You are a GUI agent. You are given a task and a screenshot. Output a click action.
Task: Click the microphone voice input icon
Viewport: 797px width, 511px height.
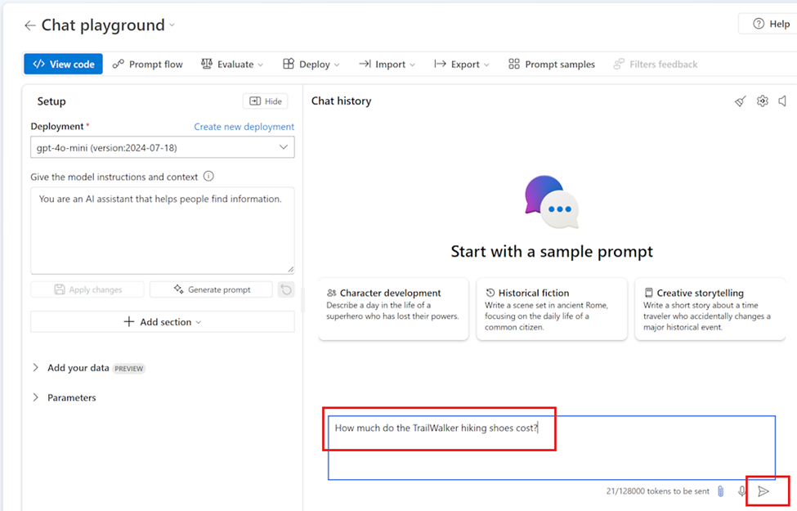(x=741, y=491)
